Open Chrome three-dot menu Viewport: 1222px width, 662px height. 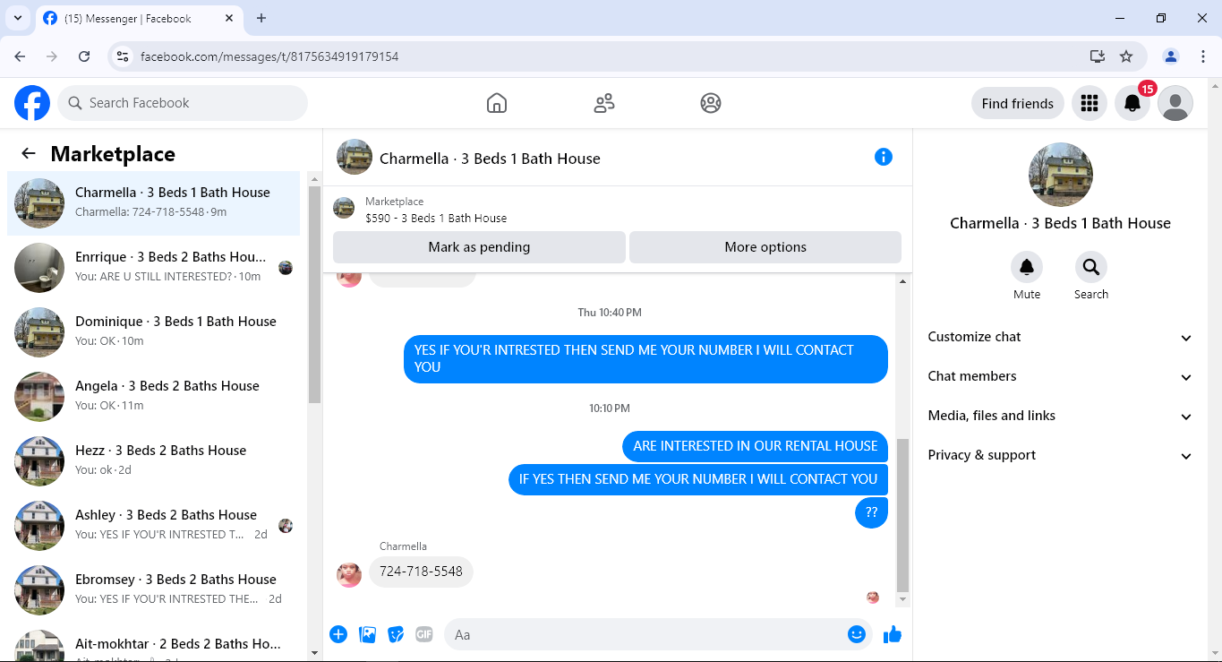tap(1203, 56)
